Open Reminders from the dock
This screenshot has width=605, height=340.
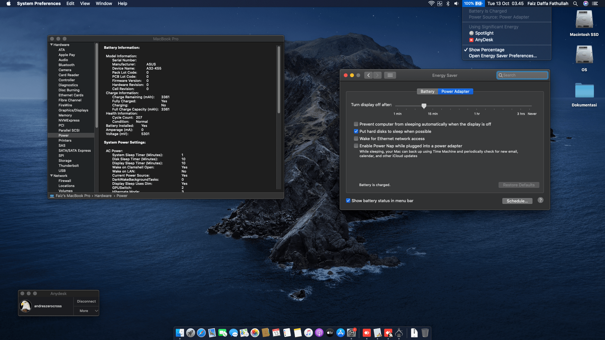[x=287, y=333]
